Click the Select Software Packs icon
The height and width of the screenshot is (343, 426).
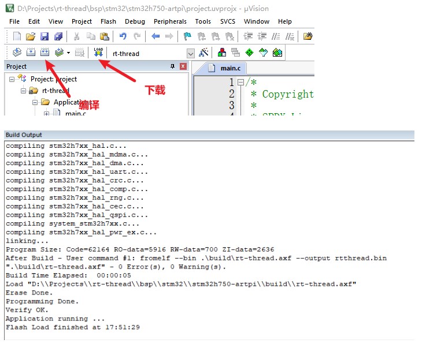(x=263, y=52)
